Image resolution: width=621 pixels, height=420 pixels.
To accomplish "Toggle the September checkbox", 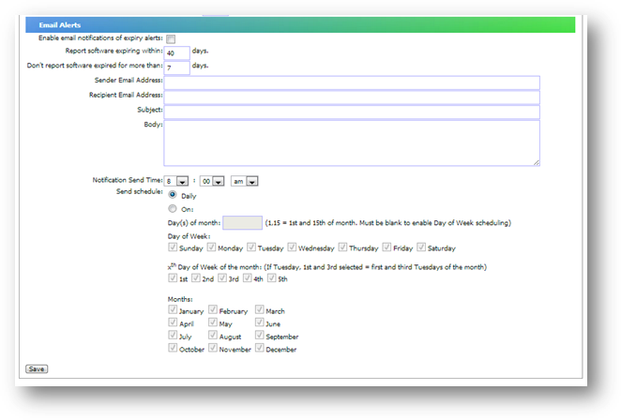I will [260, 335].
